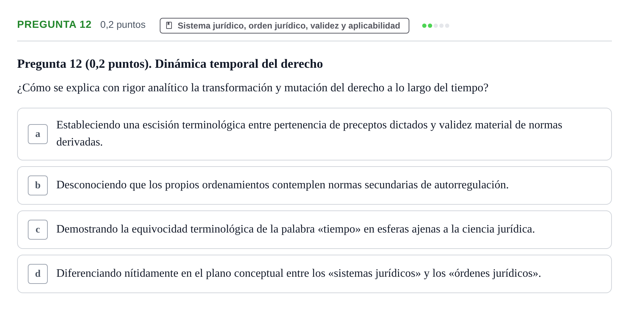The image size is (629, 311).
Task: Select answer option c letter box
Action: point(38,230)
